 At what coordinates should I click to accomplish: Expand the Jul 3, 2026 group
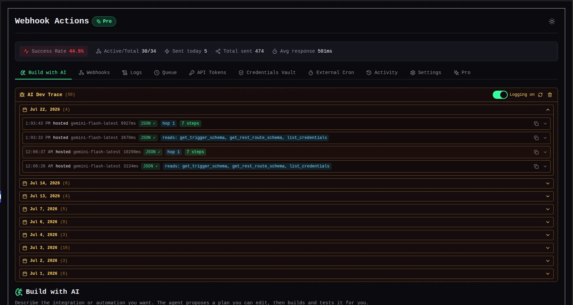286,248
